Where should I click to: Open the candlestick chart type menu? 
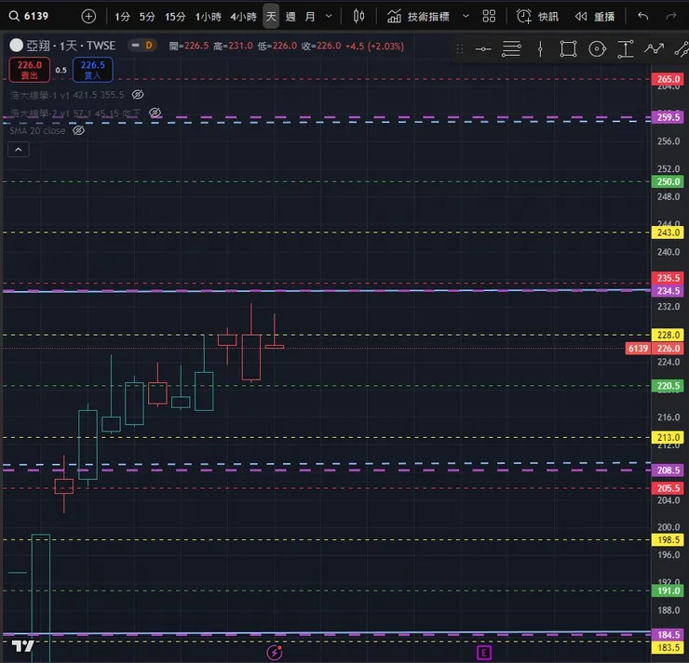(358, 17)
